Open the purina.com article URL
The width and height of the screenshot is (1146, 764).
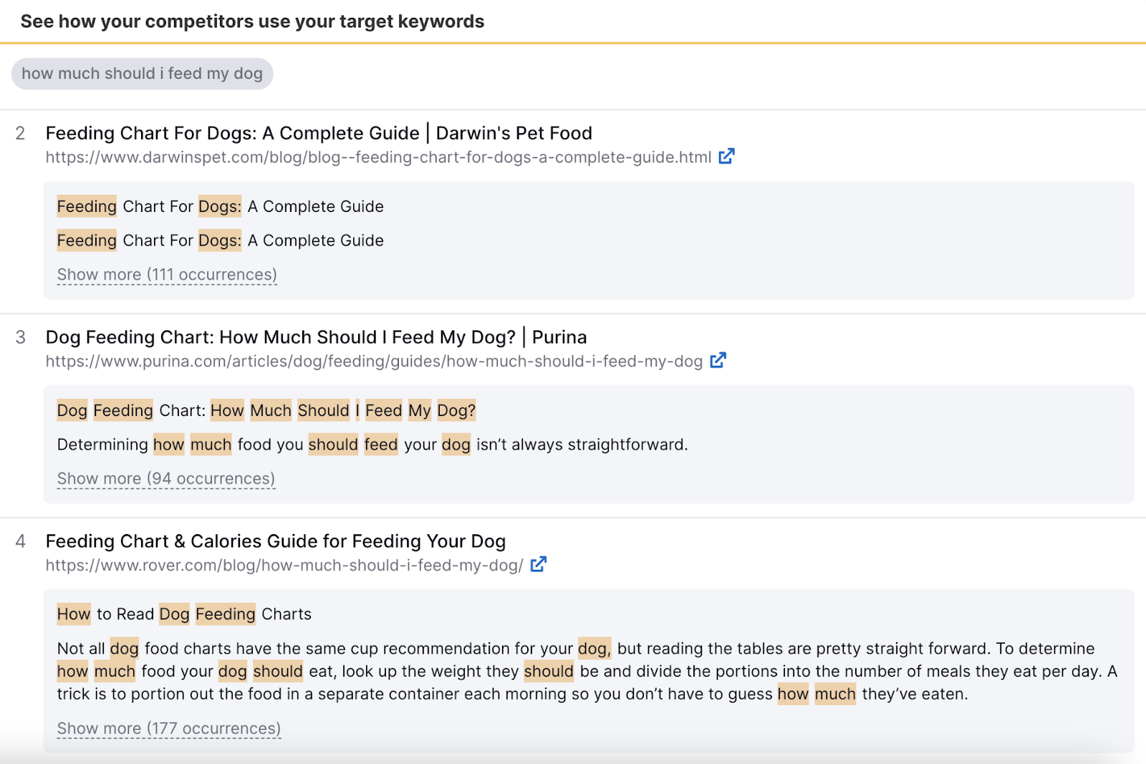[x=372, y=362]
